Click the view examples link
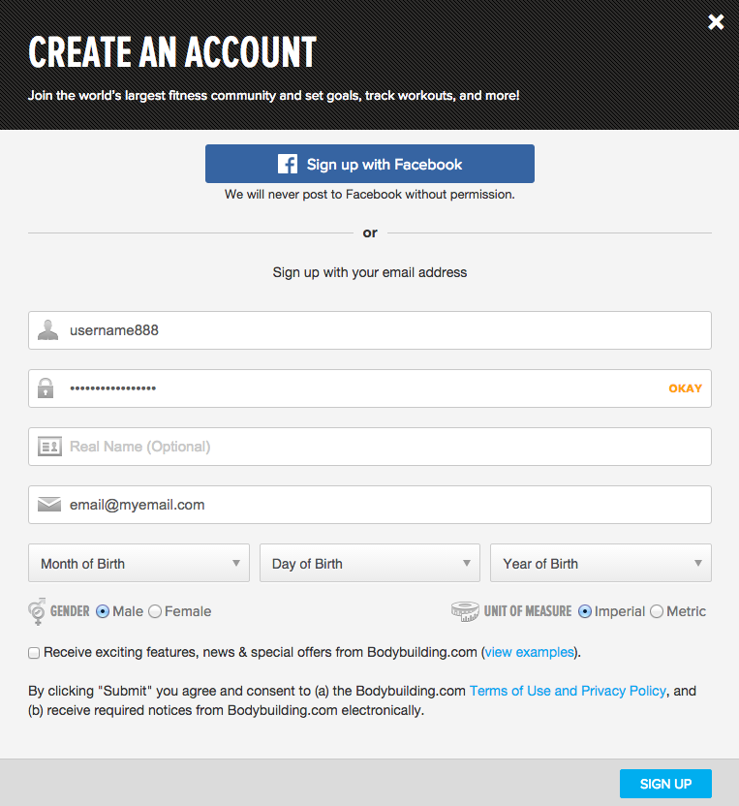Image resolution: width=739 pixels, height=806 pixels. (529, 652)
